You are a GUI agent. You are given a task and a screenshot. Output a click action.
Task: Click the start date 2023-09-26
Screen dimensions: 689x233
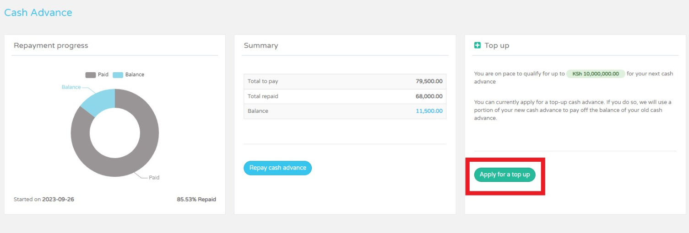pyautogui.click(x=58, y=199)
